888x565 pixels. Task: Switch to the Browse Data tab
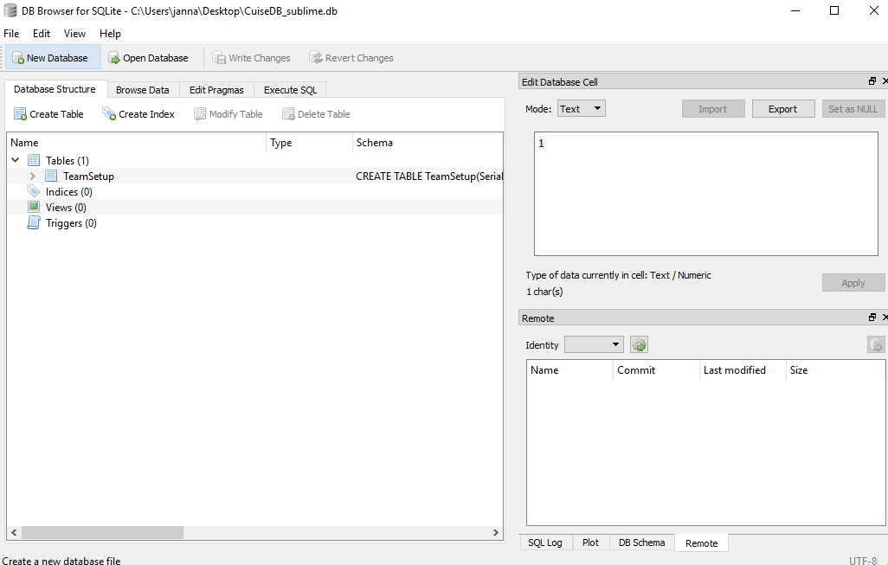point(143,90)
